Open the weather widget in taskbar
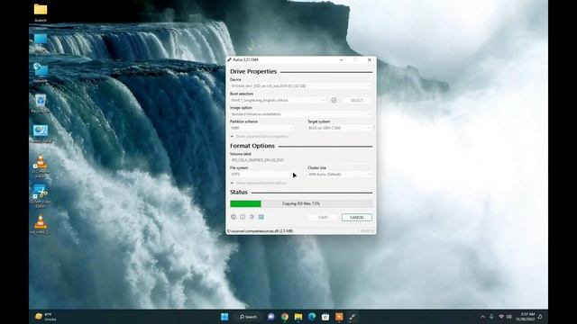This screenshot has width=577, height=324. click(x=46, y=317)
